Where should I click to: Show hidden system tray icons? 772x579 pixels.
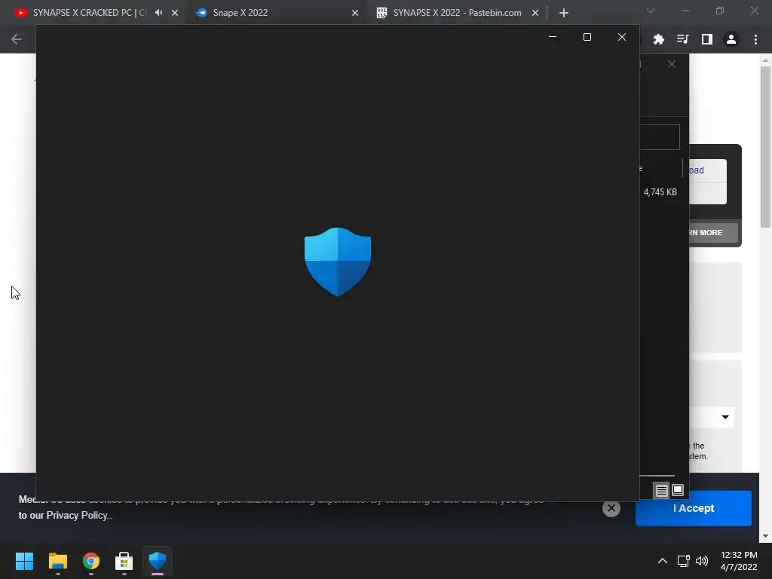[x=663, y=561]
